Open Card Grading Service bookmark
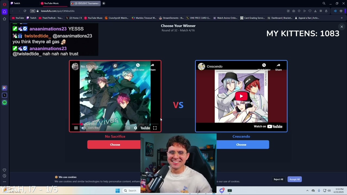 (252, 18)
